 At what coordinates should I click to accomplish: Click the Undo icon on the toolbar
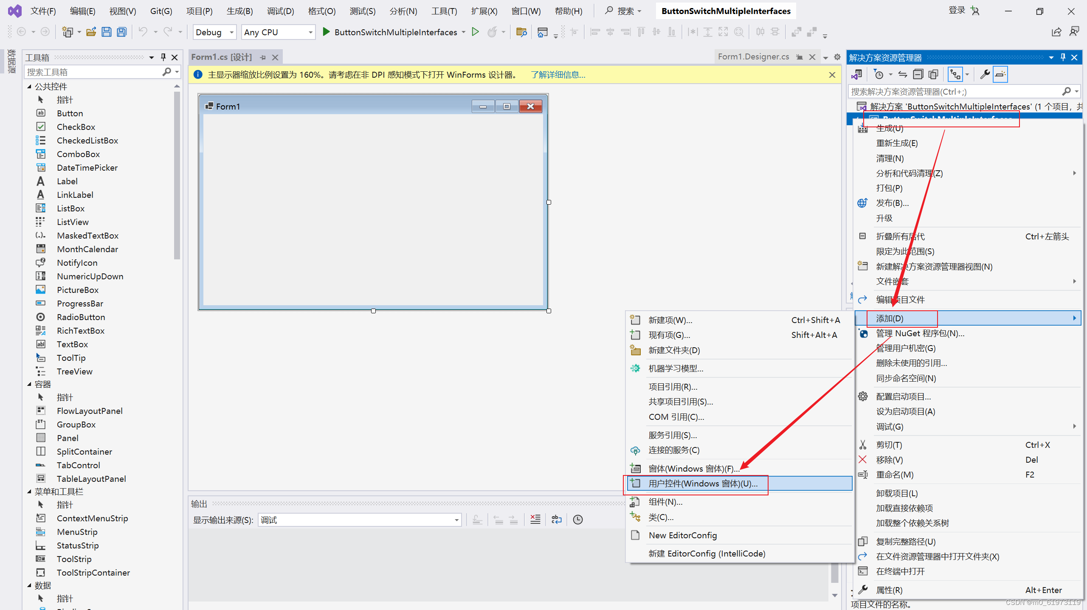pos(144,32)
